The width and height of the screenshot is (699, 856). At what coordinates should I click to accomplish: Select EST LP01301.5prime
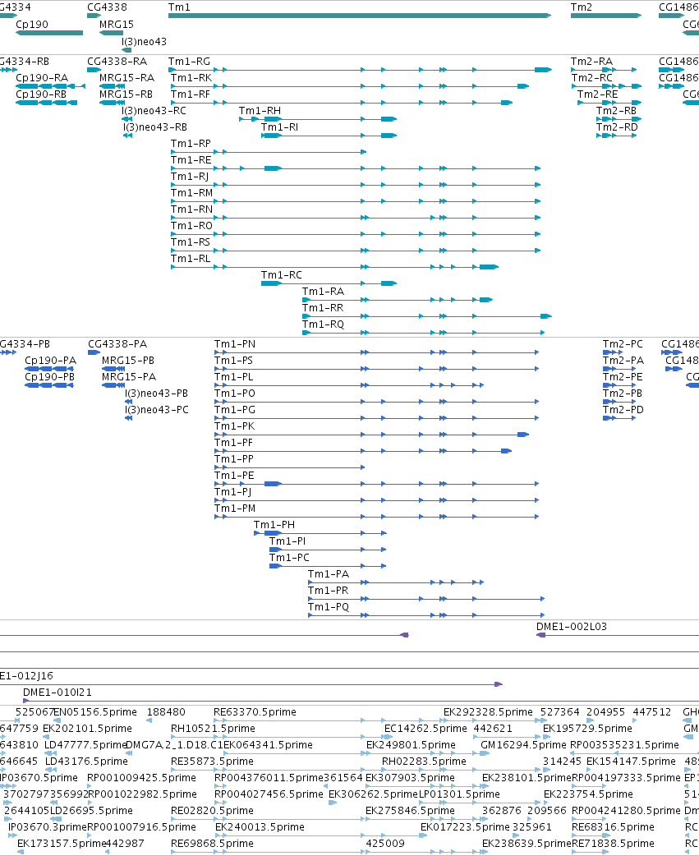click(x=459, y=794)
